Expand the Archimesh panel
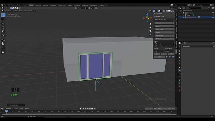Image resolution: width=215 pixels, height=121 pixels. [x=155, y=14]
